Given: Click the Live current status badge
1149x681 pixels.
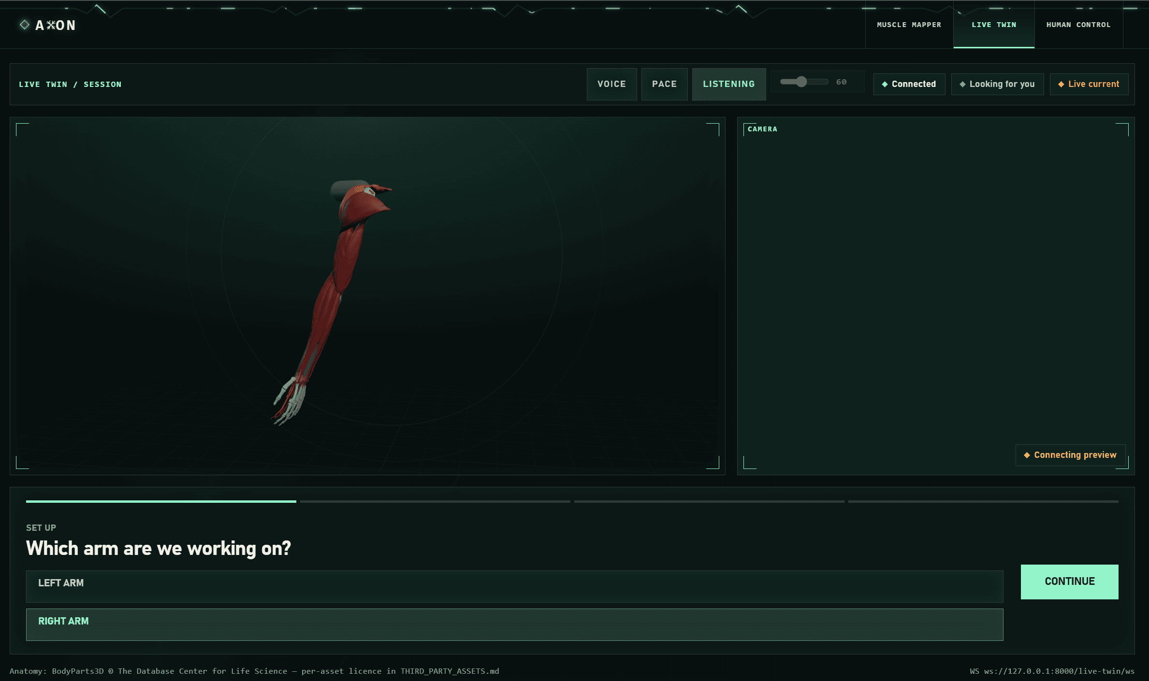Looking at the screenshot, I should tap(1089, 84).
